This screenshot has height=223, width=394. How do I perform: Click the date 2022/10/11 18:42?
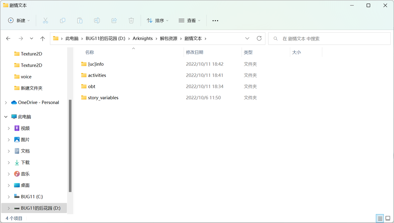point(205,64)
